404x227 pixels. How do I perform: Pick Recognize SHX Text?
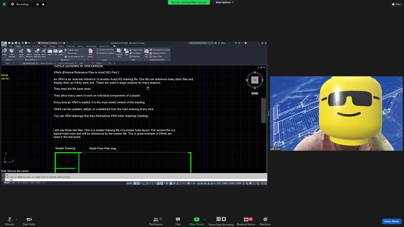point(105,50)
